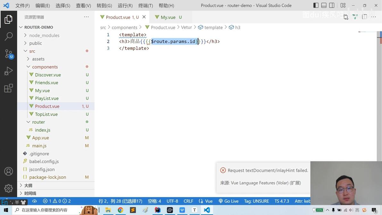Switch to the My.vue tab
Viewport: 382px width, 215px height.
click(x=168, y=17)
